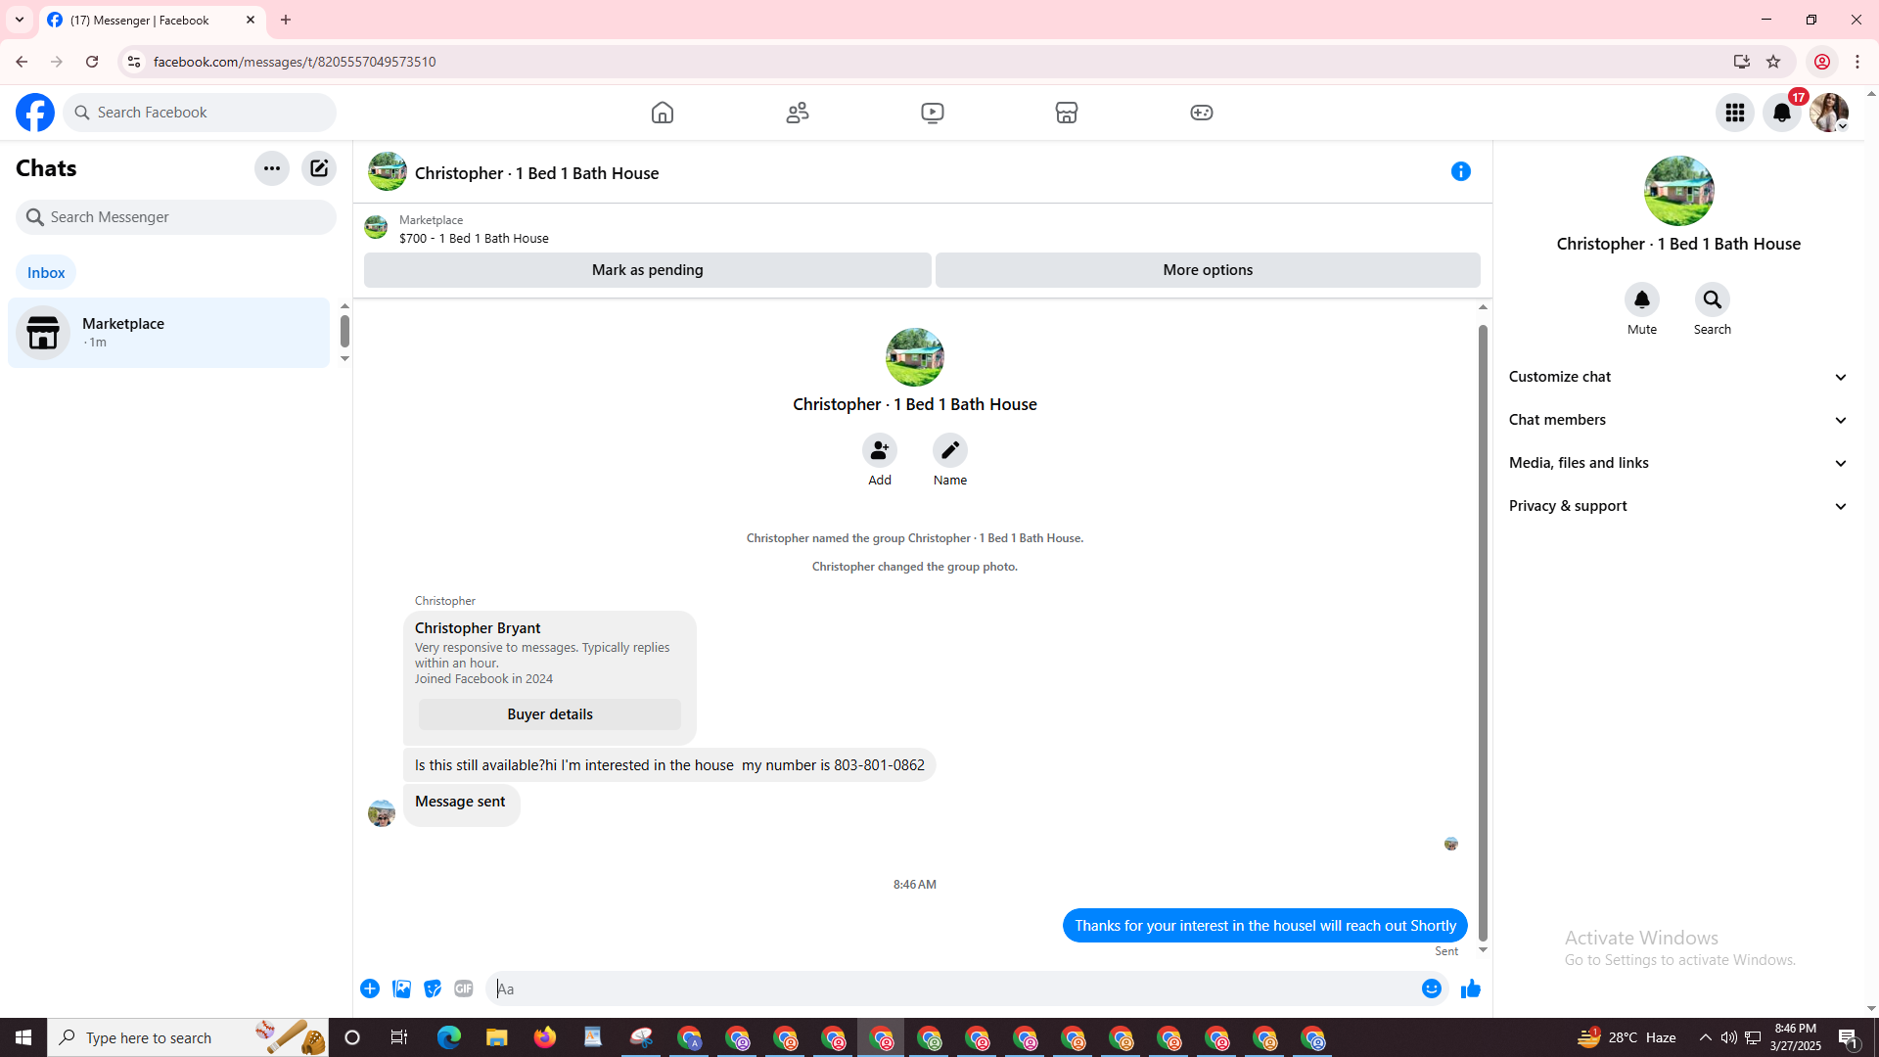The height and width of the screenshot is (1057, 1879).
Task: Show hidden system tray icons chevron
Action: click(1706, 1037)
